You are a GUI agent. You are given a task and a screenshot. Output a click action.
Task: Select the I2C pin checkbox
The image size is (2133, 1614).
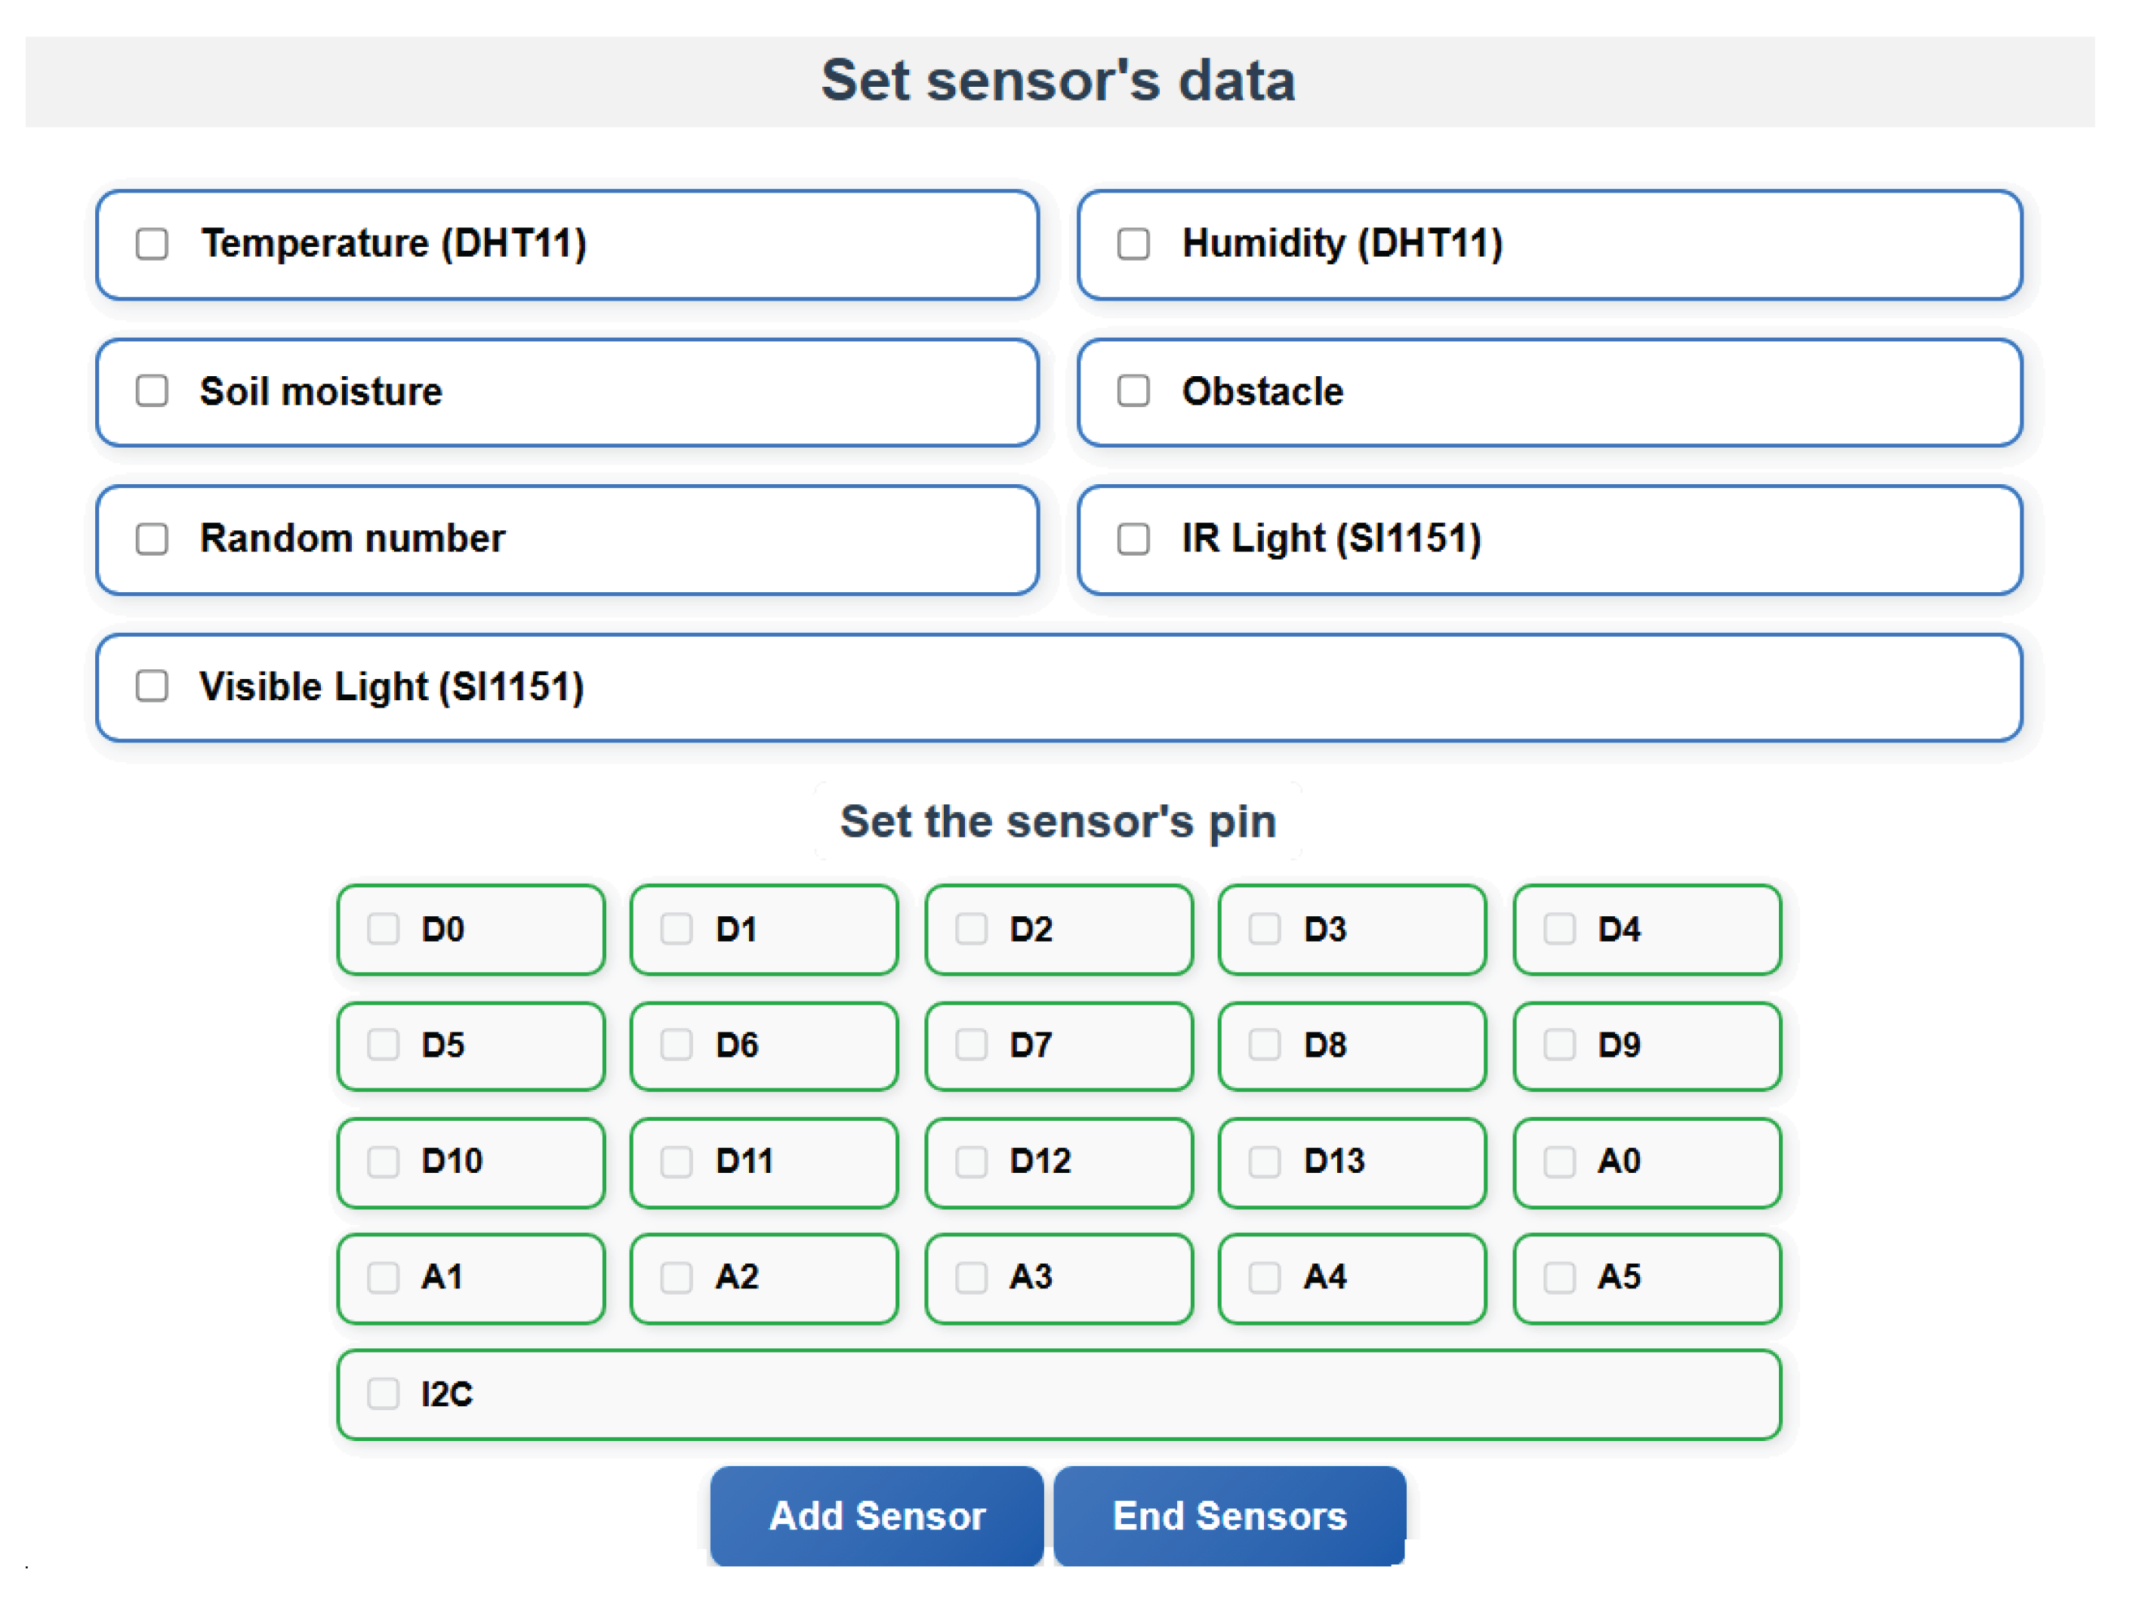pyautogui.click(x=383, y=1394)
